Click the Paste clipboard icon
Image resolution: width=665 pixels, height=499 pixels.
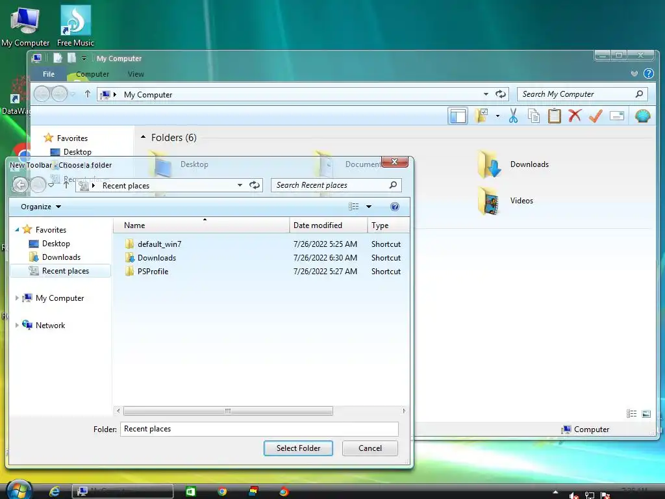click(x=554, y=116)
